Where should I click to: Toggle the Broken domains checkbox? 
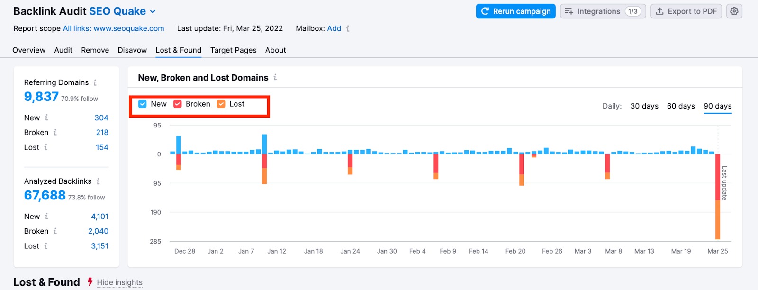[178, 104]
